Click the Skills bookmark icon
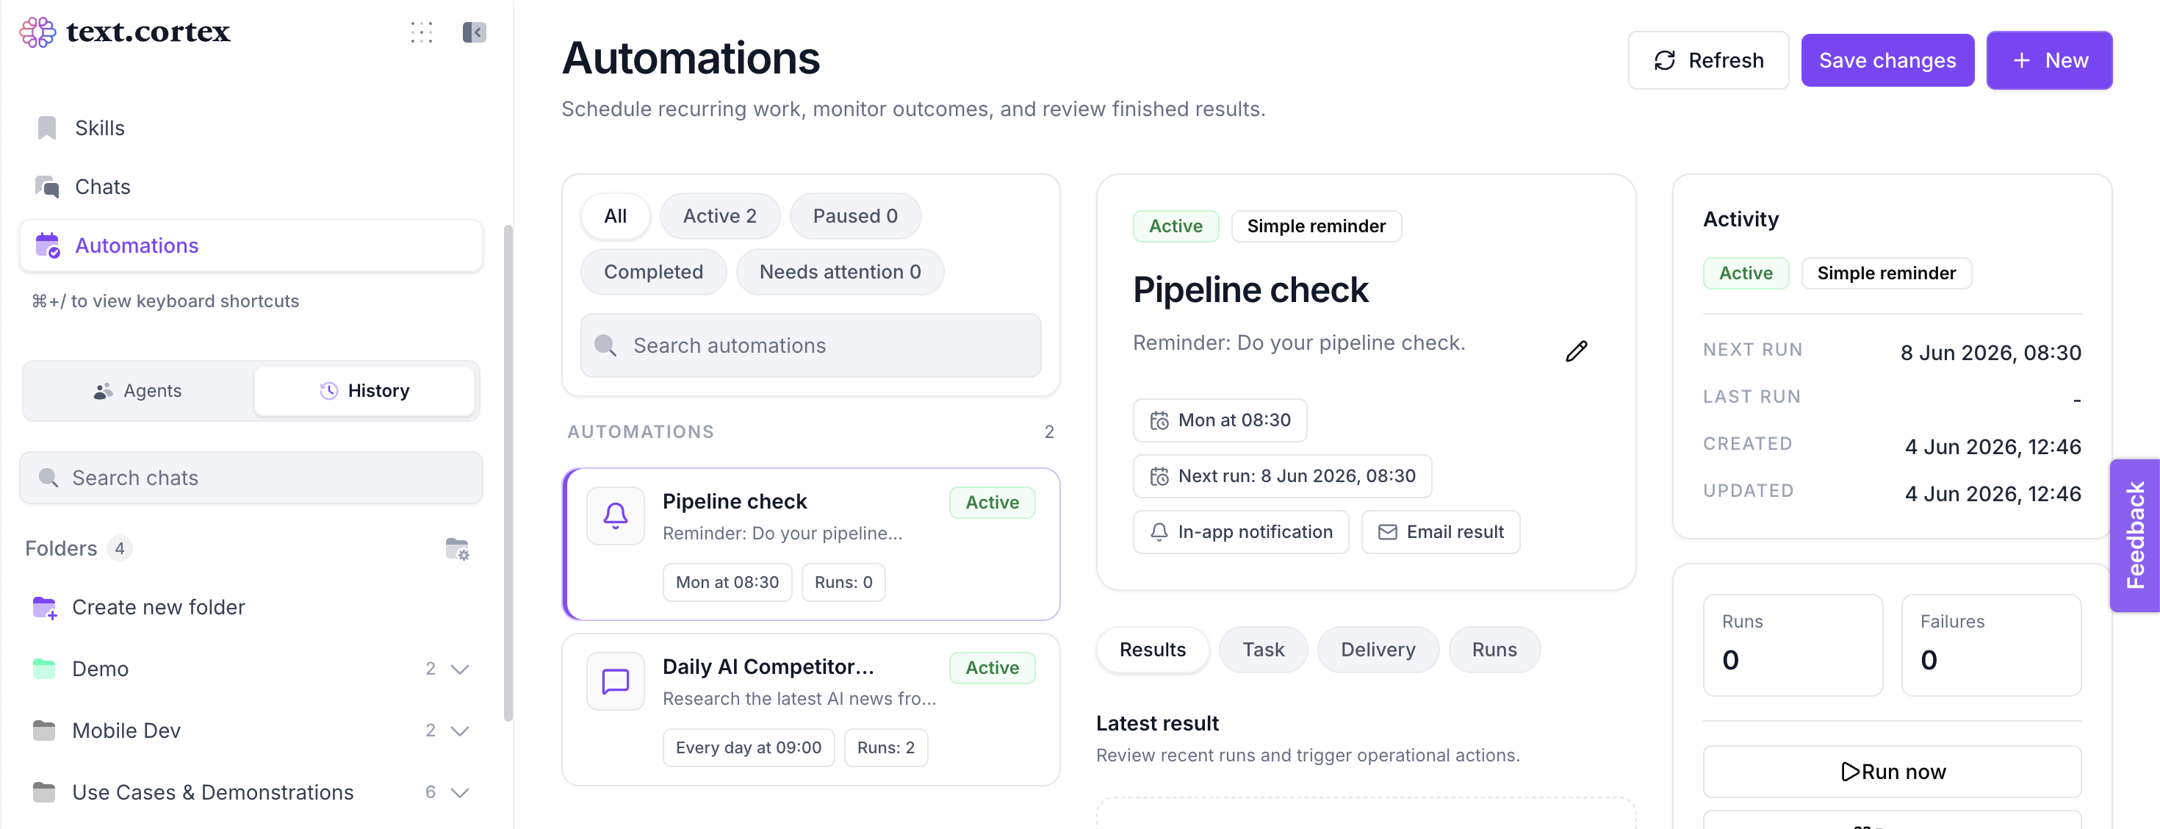Image resolution: width=2160 pixels, height=829 pixels. click(47, 128)
